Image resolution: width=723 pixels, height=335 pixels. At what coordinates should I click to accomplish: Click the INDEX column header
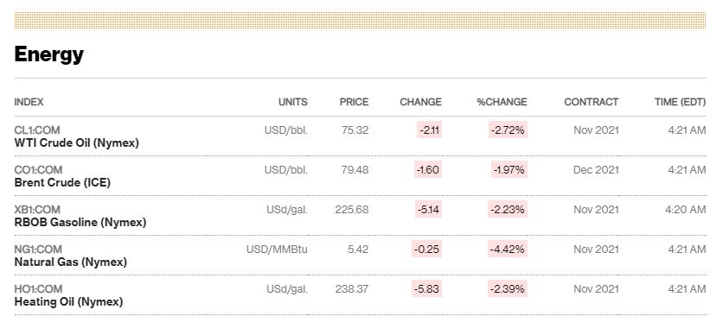29,102
